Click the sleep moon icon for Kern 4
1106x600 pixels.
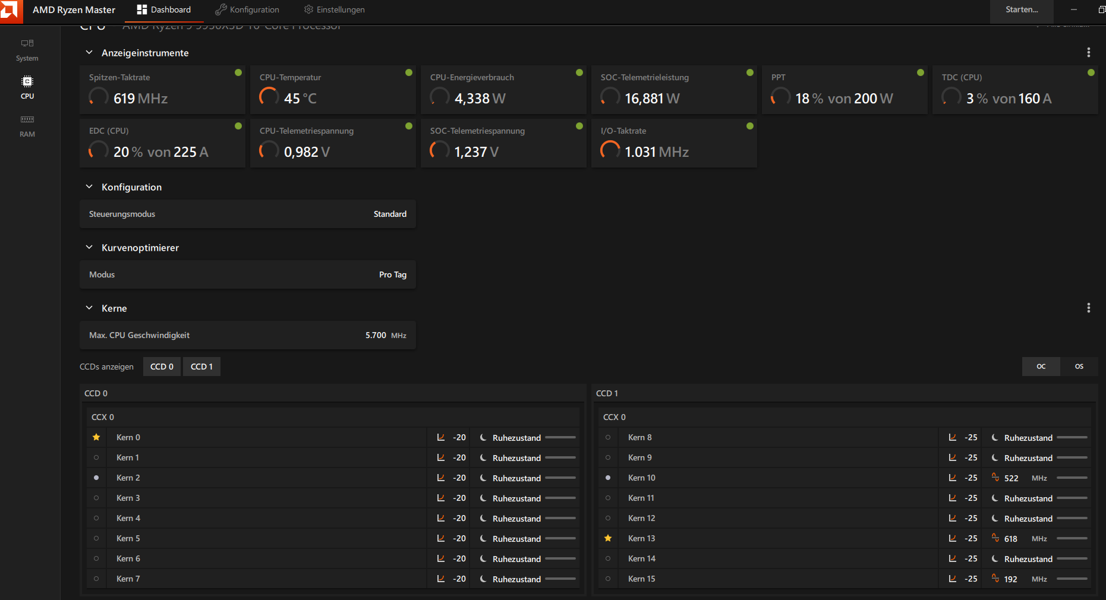483,518
